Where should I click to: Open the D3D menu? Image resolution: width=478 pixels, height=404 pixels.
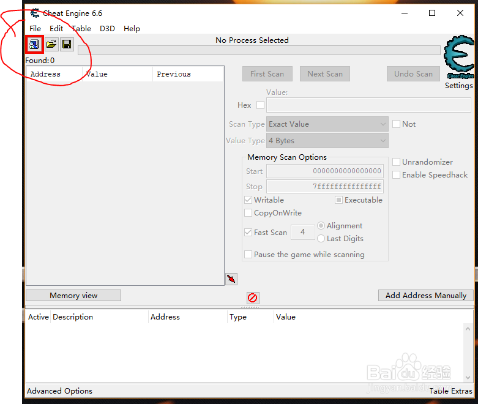[x=107, y=29]
